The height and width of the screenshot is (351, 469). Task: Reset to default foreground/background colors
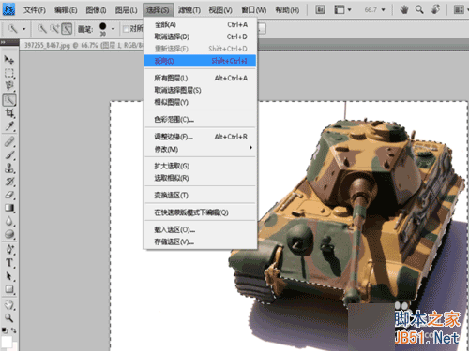click(x=4, y=330)
